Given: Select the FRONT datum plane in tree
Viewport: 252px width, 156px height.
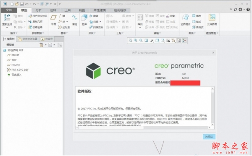Looking at the screenshot, I should click(x=14, y=65).
